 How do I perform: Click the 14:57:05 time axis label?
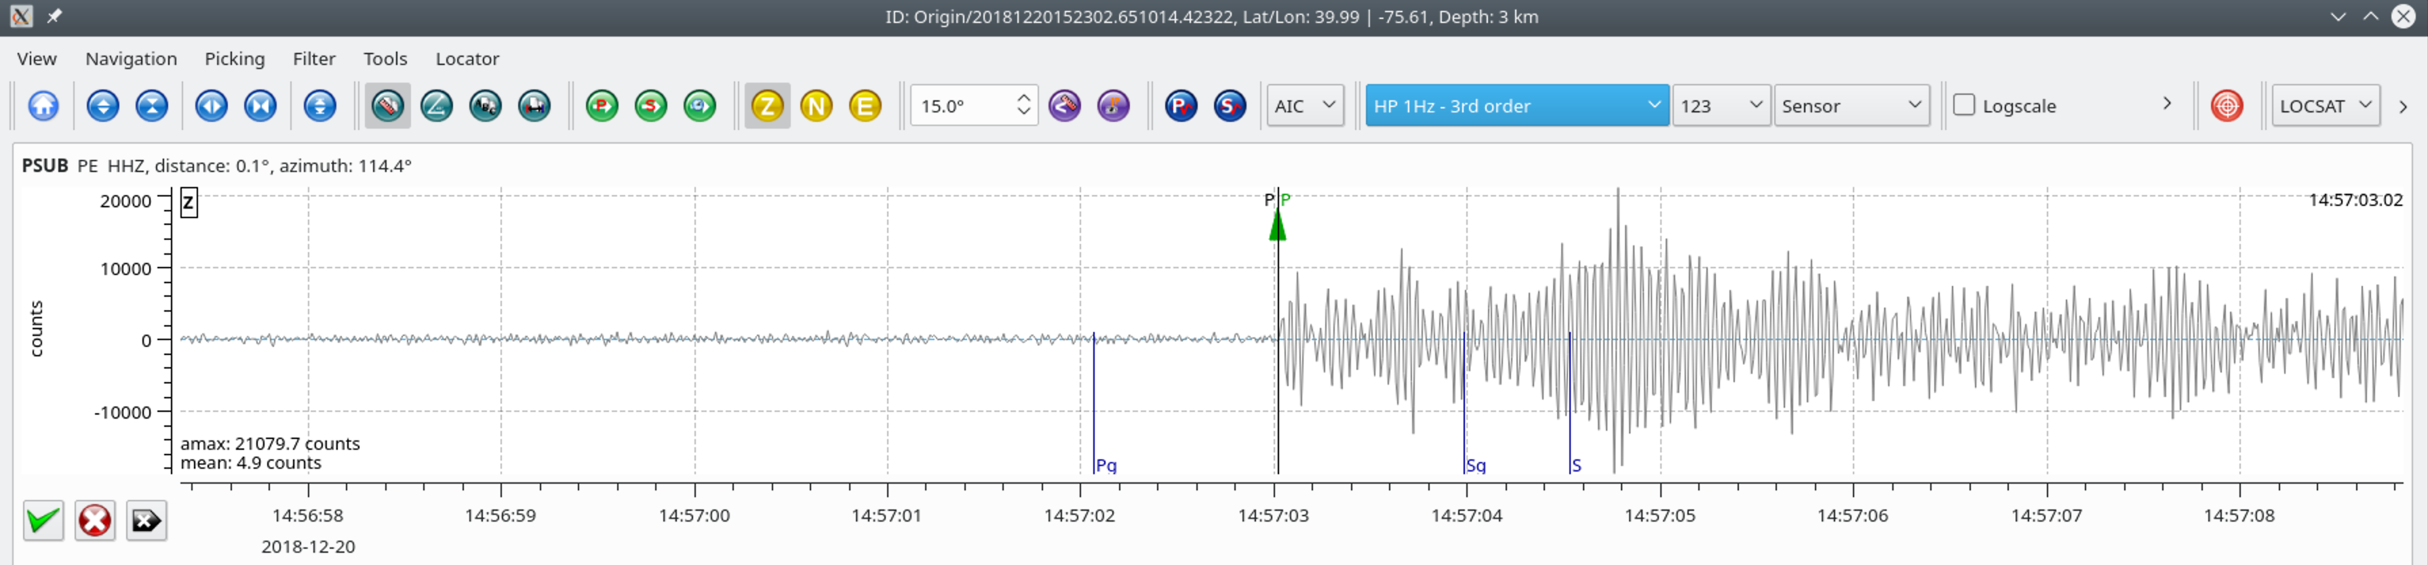coord(1660,515)
